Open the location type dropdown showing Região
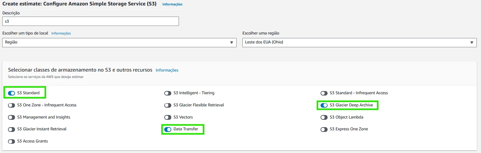Screen dimensions: 481x153 (119, 42)
